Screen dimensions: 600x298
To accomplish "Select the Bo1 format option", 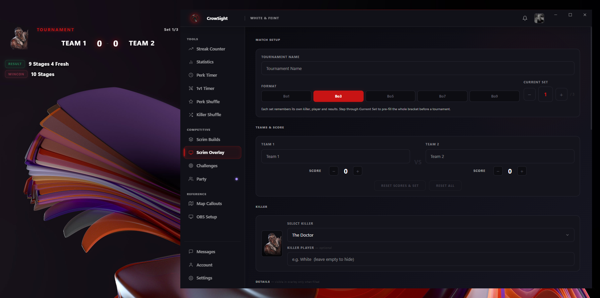I will 286,96.
